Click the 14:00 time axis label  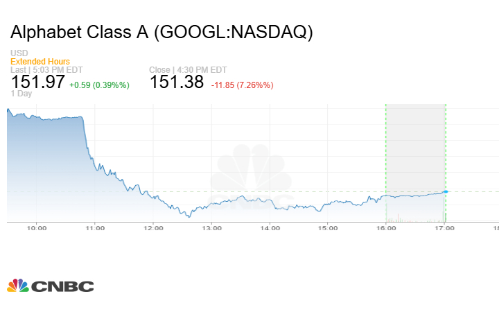click(270, 227)
